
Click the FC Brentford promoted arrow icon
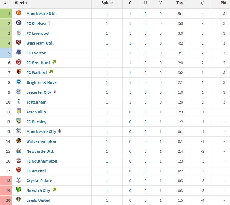(x=54, y=62)
